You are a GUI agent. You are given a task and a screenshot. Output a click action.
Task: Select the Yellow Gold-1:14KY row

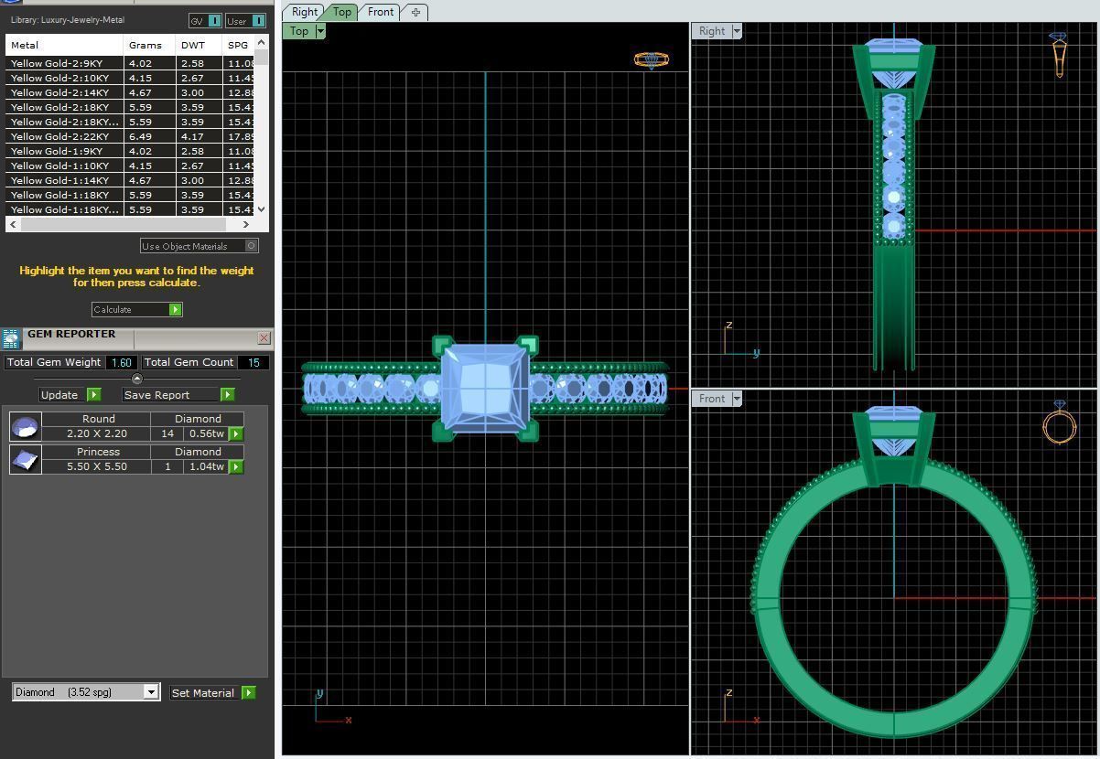coord(130,180)
